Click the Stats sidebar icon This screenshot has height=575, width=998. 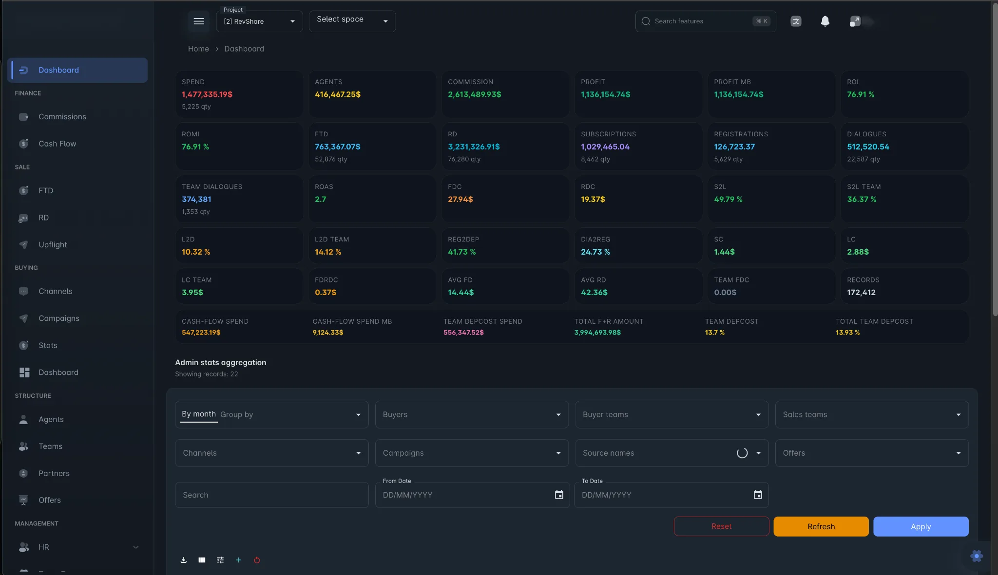click(23, 345)
